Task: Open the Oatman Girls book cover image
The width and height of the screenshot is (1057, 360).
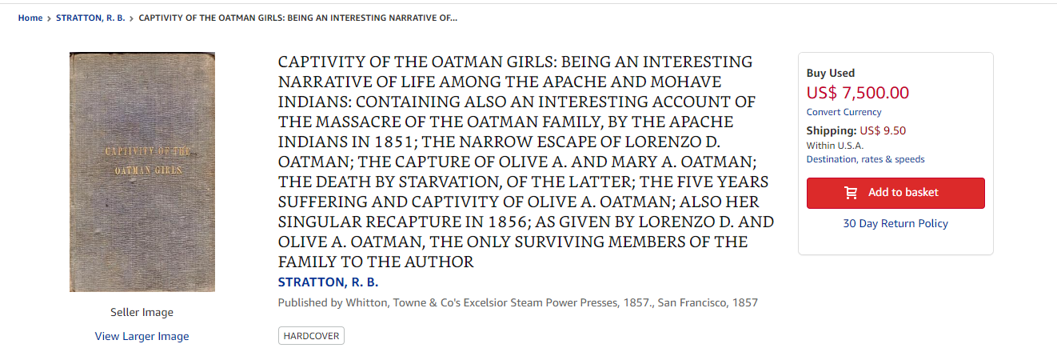Action: (x=142, y=172)
